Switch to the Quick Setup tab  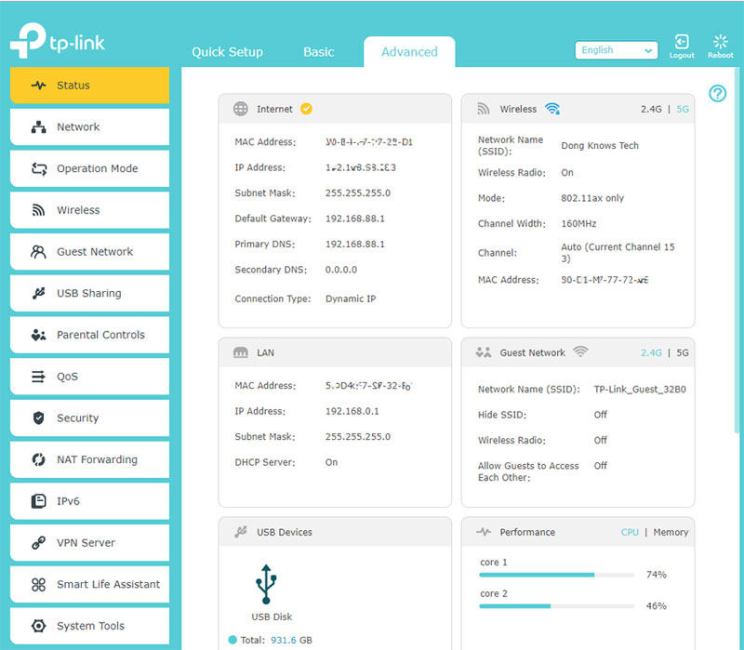[x=227, y=52]
